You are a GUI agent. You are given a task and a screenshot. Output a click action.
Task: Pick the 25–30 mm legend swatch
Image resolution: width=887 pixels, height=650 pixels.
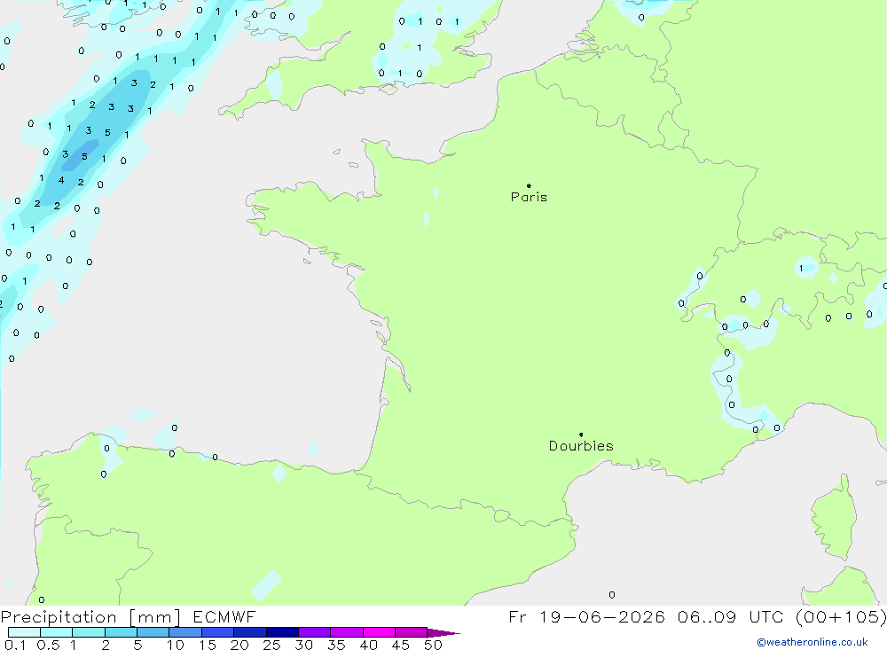click(282, 632)
